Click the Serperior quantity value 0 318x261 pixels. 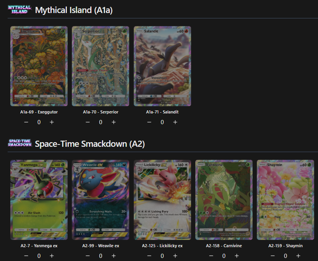[101, 122]
